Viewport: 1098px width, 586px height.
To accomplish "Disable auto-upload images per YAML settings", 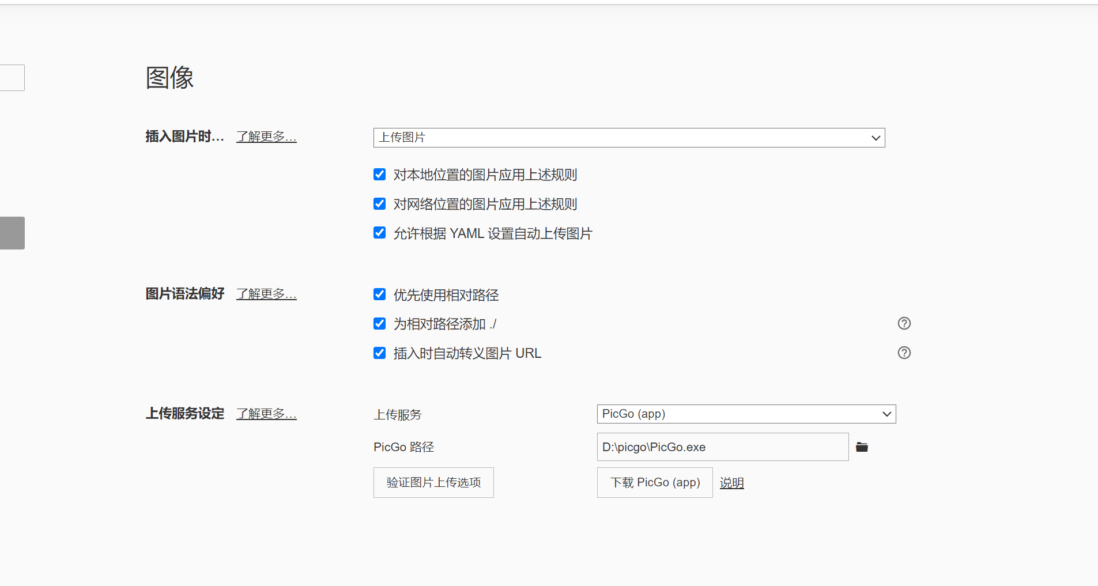I will 379,233.
